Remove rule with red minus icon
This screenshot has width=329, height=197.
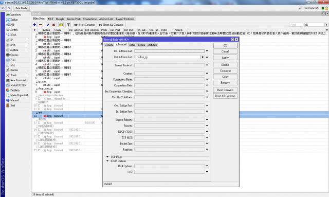41,25
